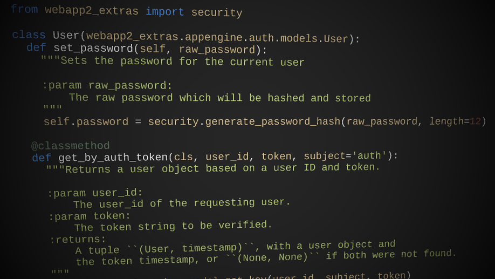The image size is (495, 279).
Task: Click "models" in the class declaration
Action: coord(299,38)
